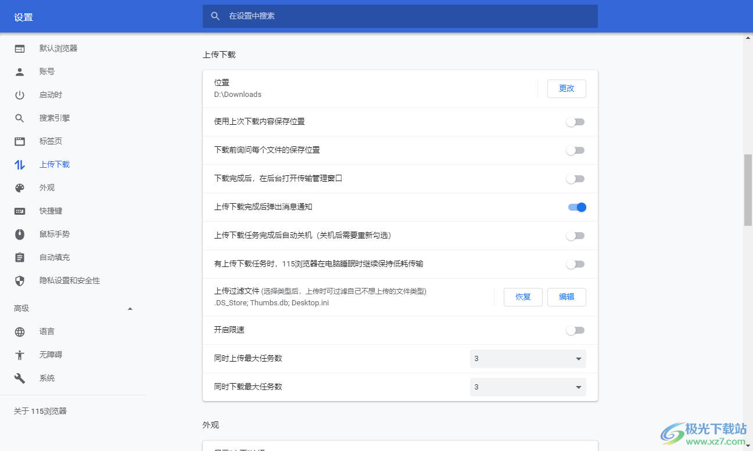Select 上传下载 in sidebar
The image size is (753, 451).
(55, 164)
